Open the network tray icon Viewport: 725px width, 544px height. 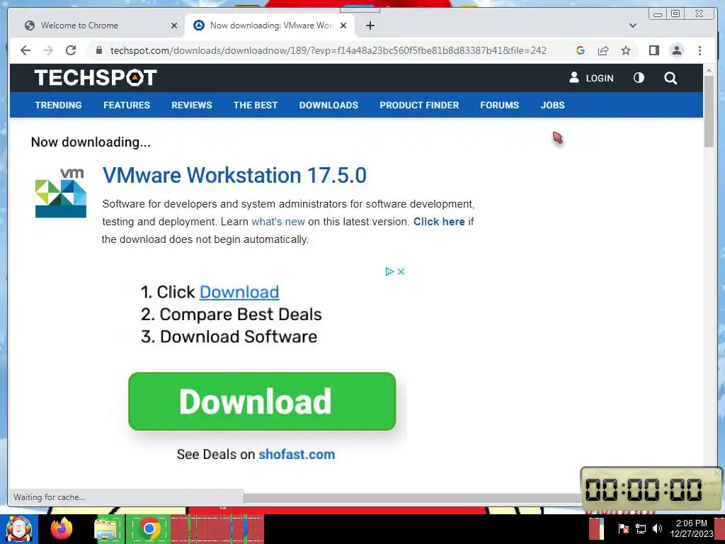click(x=640, y=528)
